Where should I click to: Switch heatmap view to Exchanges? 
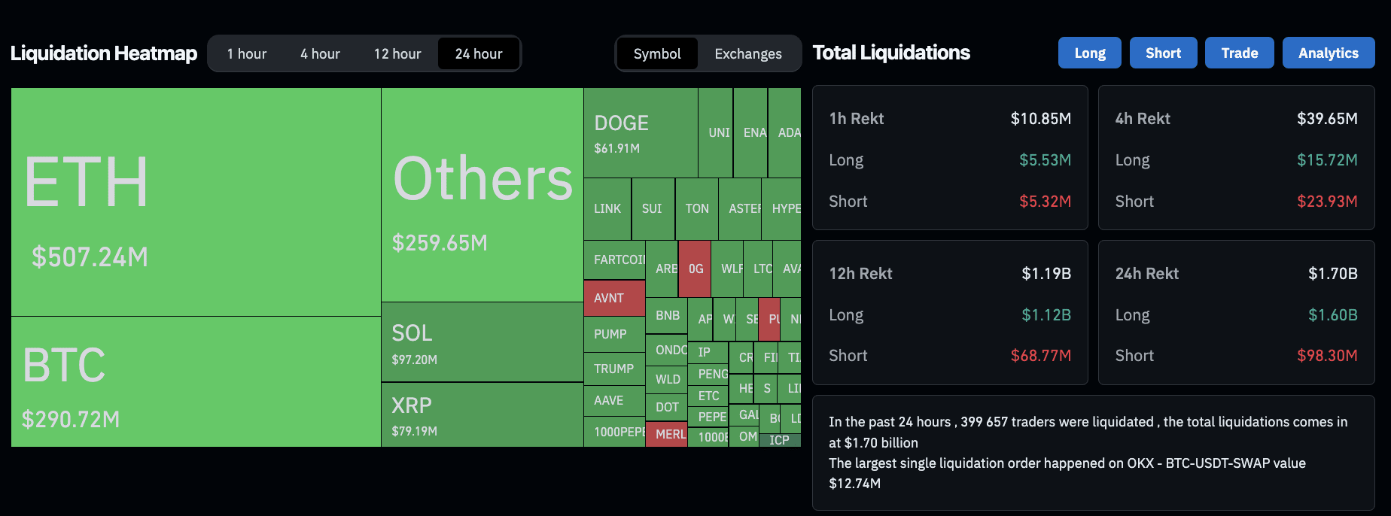click(748, 53)
